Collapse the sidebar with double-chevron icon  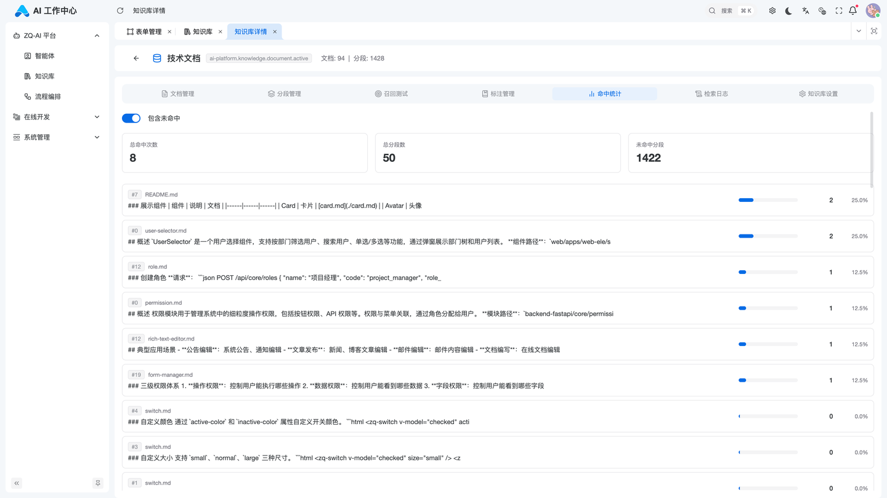(17, 483)
